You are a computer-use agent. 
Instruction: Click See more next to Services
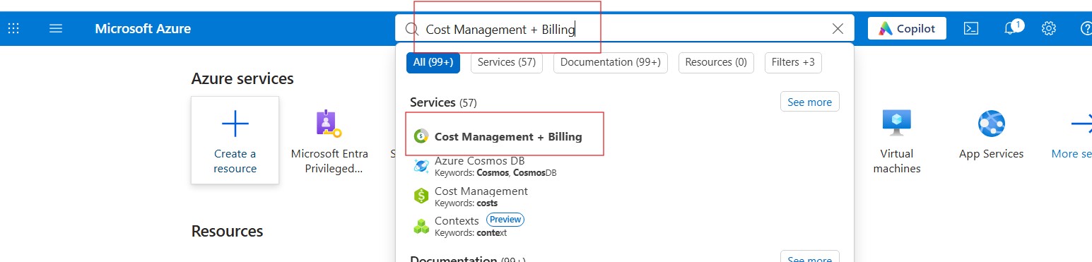click(x=809, y=102)
